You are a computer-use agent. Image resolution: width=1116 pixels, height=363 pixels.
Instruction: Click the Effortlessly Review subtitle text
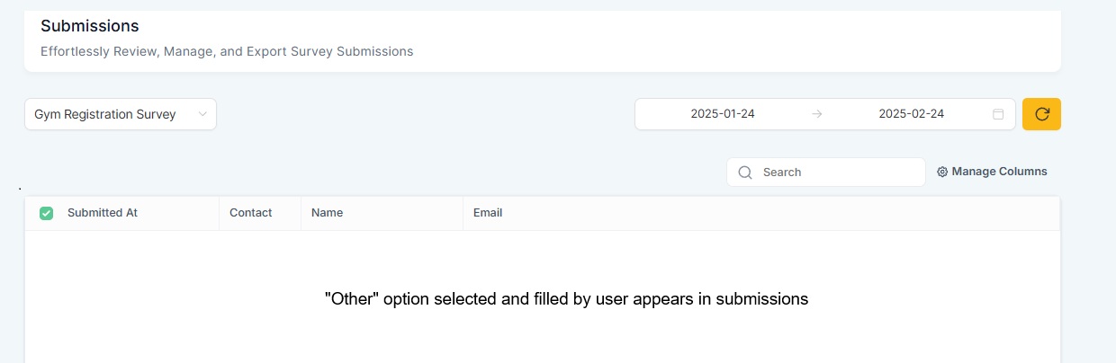[227, 52]
